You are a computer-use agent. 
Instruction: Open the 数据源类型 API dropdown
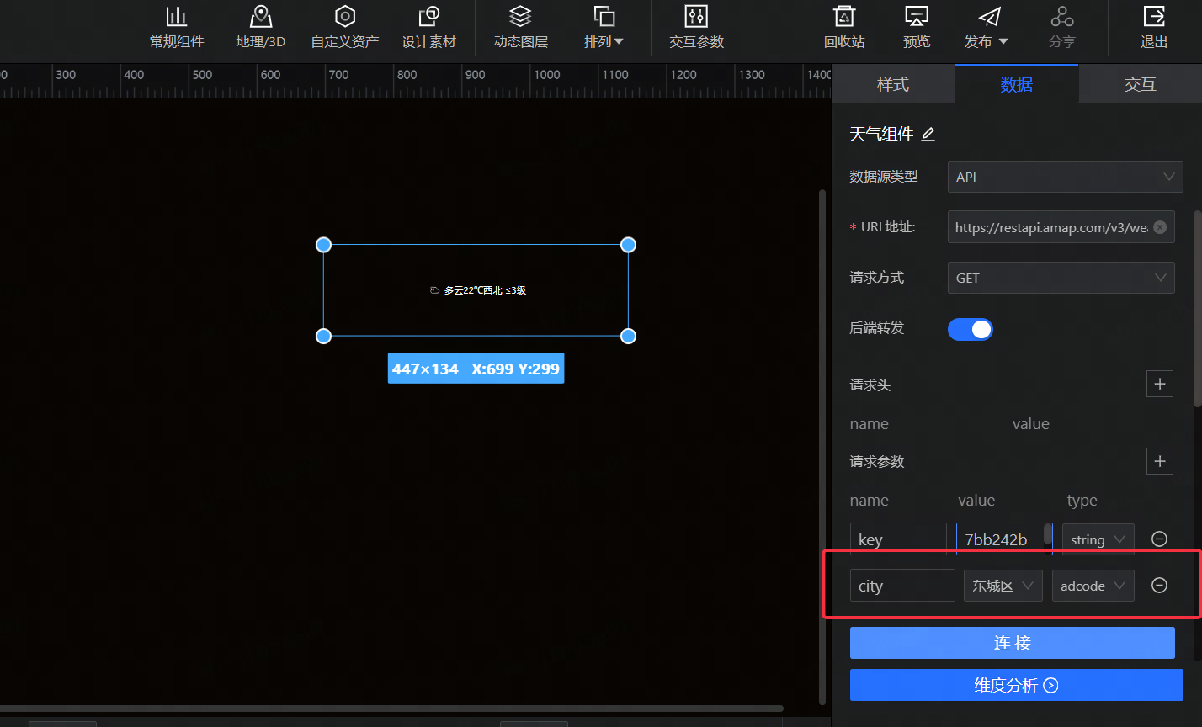1065,177
